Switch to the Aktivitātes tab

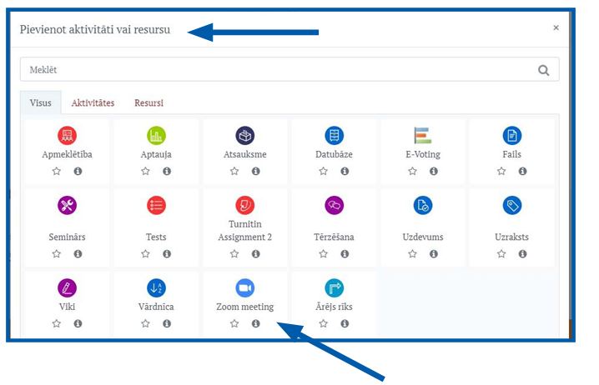[93, 103]
